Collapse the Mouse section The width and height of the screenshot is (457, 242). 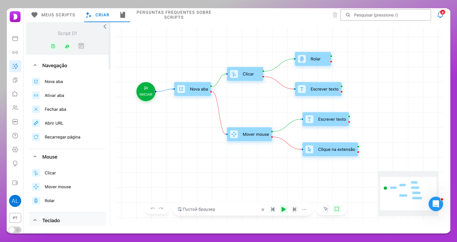pos(35,157)
